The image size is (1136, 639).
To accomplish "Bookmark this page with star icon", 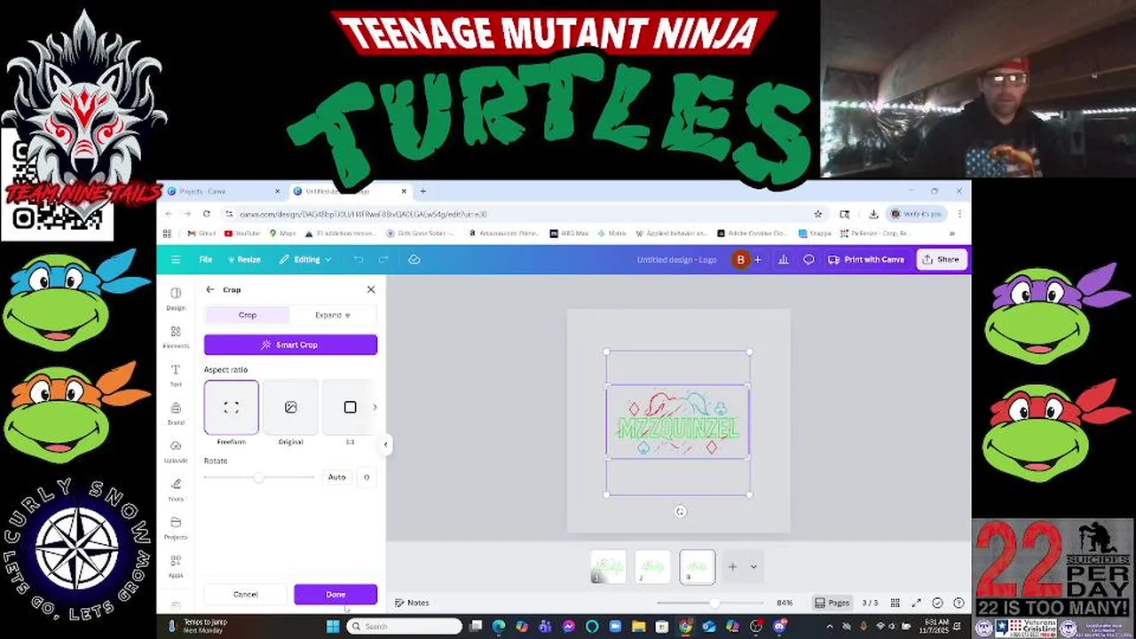I will [x=817, y=214].
